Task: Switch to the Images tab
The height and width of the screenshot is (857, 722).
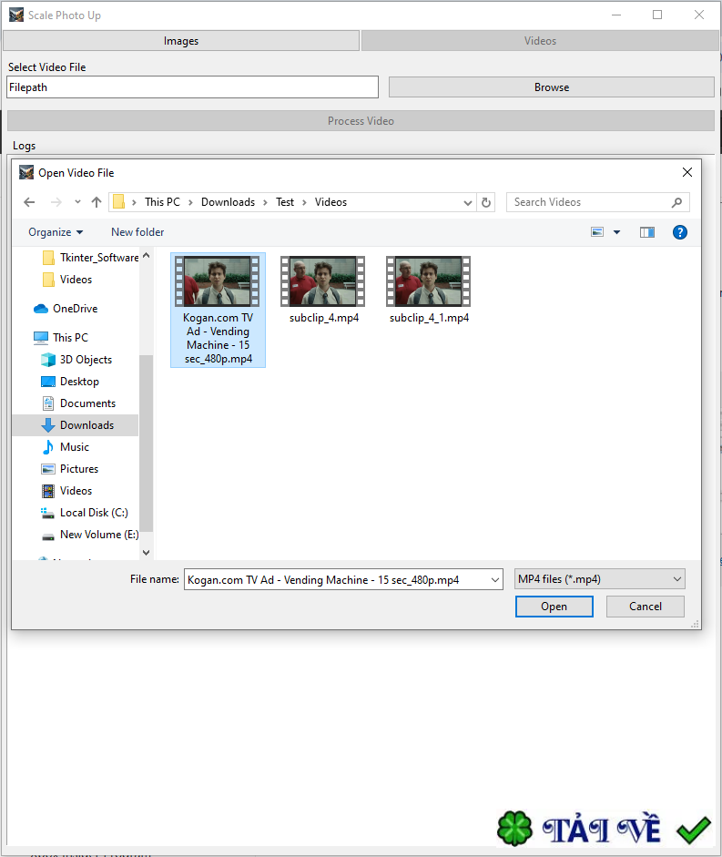Action: pos(181,41)
